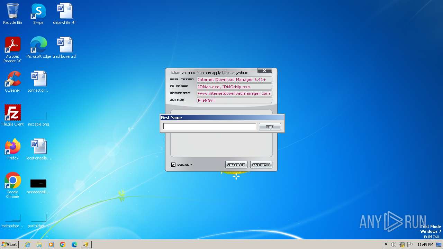Show hidden tray icons arrow
The height and width of the screenshot is (249, 443).
[386, 245]
